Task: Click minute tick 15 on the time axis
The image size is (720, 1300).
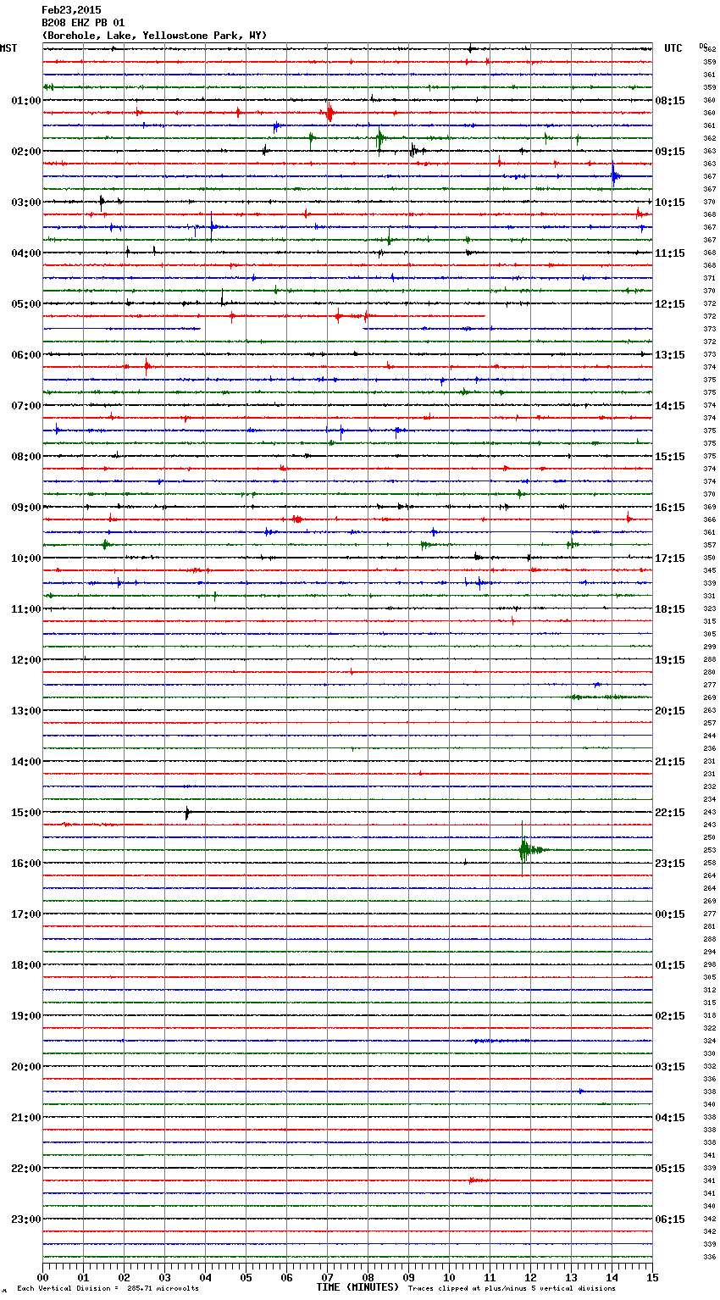Action: click(x=652, y=1277)
